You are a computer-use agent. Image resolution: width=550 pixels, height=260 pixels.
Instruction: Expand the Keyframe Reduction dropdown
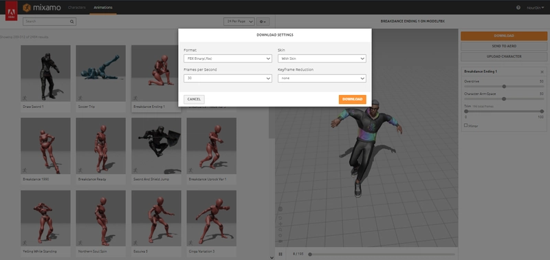click(x=322, y=78)
